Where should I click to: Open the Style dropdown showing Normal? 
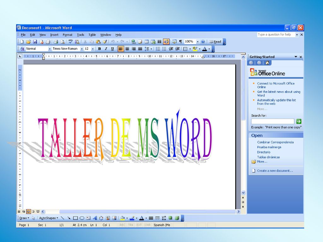coord(50,49)
